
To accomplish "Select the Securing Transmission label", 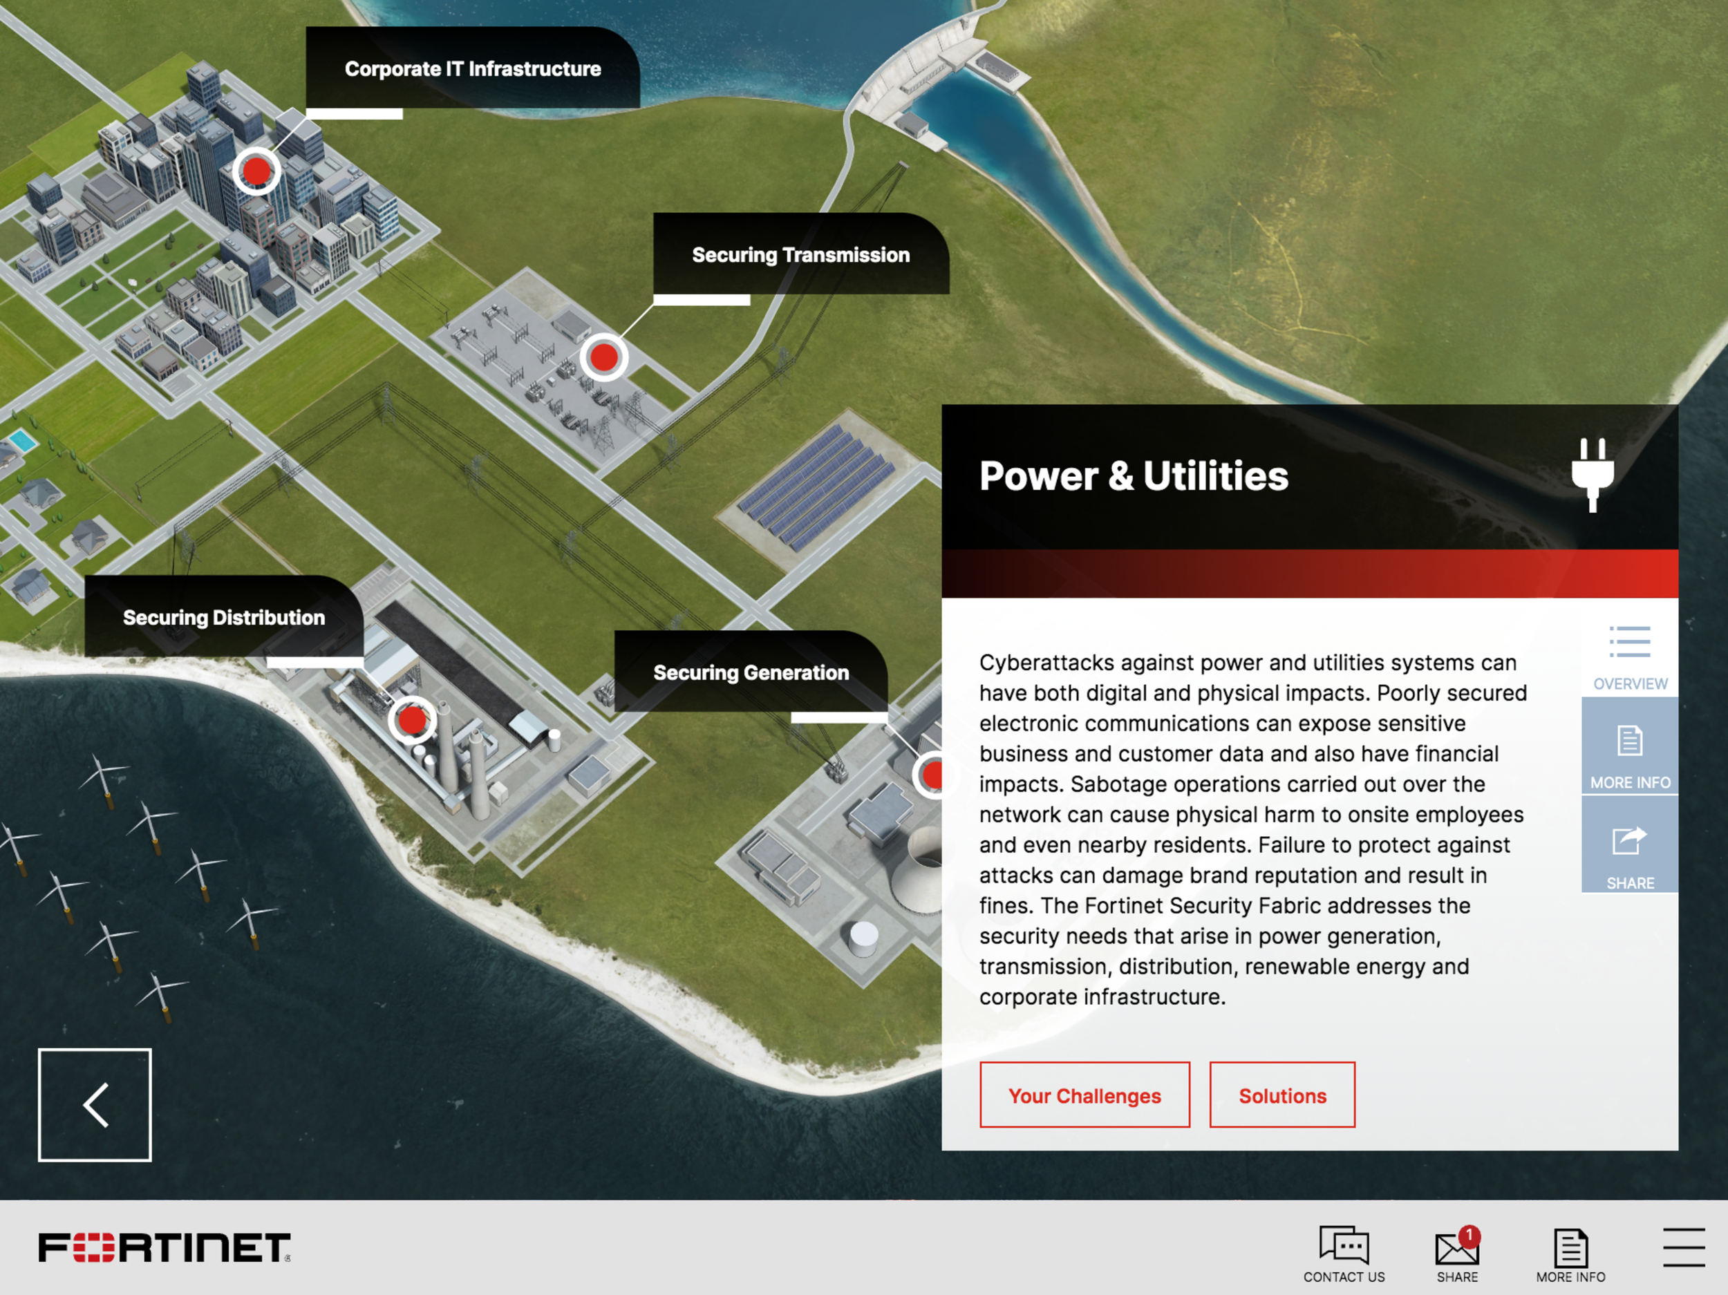I will click(800, 254).
